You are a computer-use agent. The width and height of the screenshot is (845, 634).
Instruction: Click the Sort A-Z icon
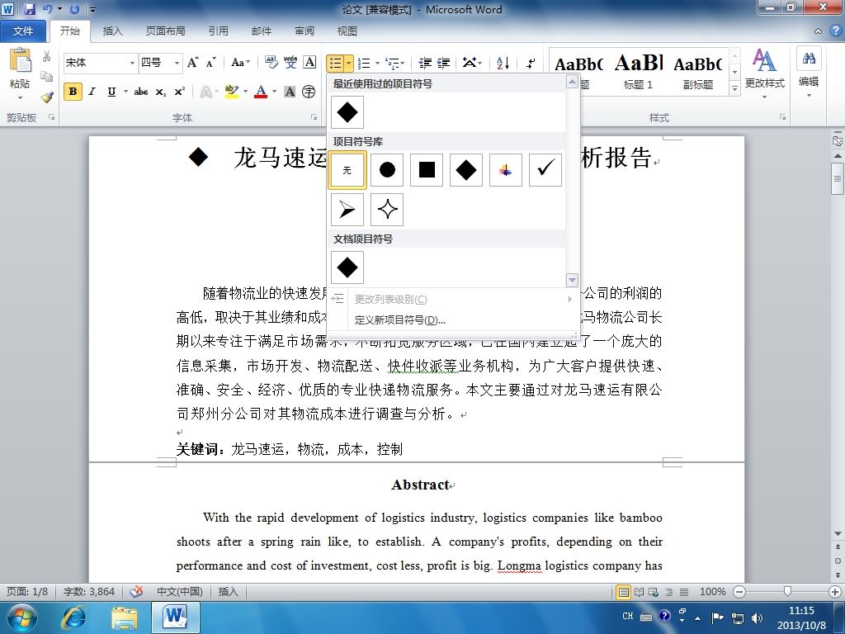click(x=503, y=63)
